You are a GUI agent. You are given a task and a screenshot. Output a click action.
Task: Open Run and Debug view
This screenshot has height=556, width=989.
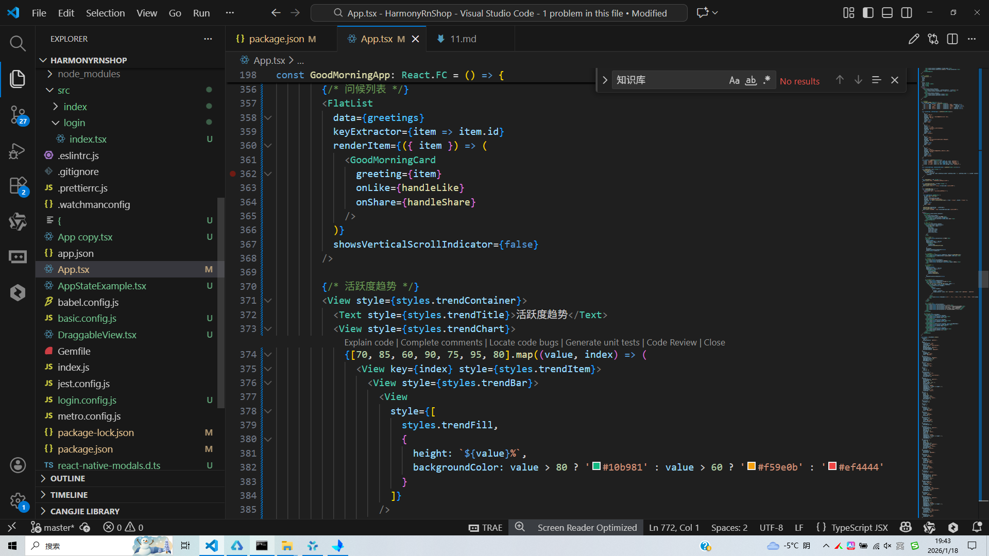point(18,151)
